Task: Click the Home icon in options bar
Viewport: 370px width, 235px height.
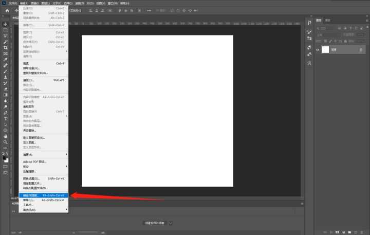Action: 7,11
